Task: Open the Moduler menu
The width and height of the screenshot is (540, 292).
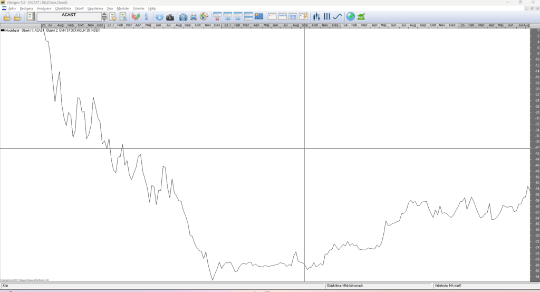Action: coord(123,8)
